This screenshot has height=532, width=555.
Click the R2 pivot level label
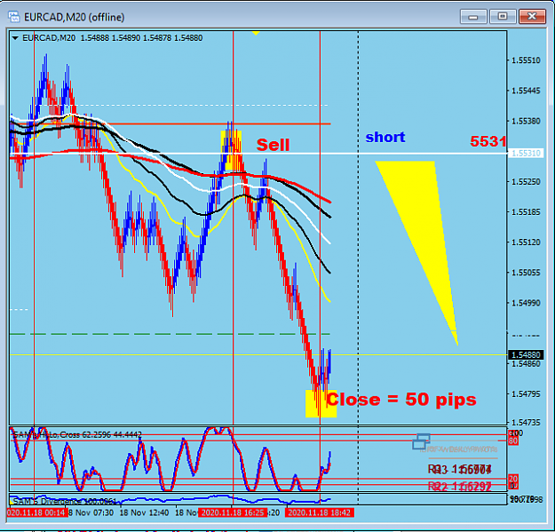pos(460,487)
